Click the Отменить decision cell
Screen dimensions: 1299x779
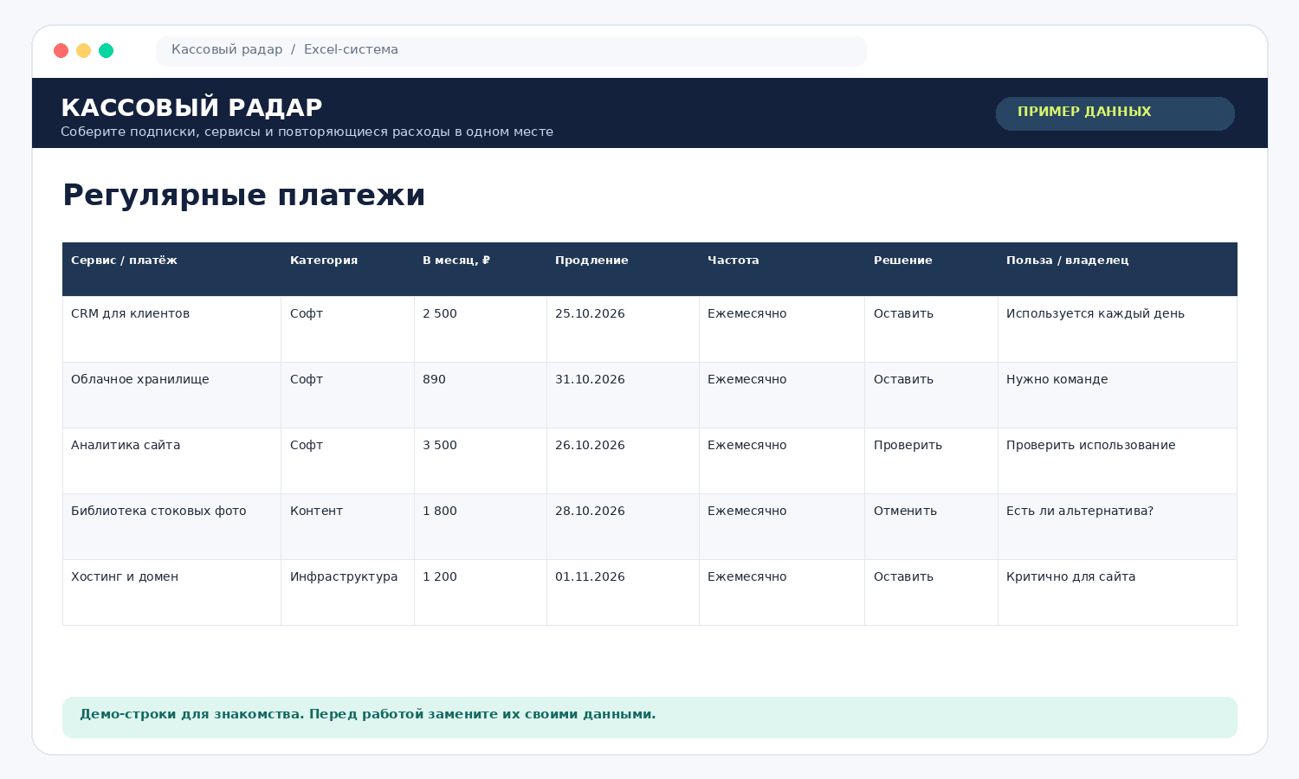pyautogui.click(x=931, y=526)
